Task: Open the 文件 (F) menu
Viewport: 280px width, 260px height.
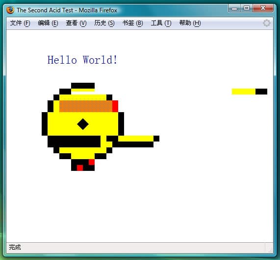Action: pos(20,23)
